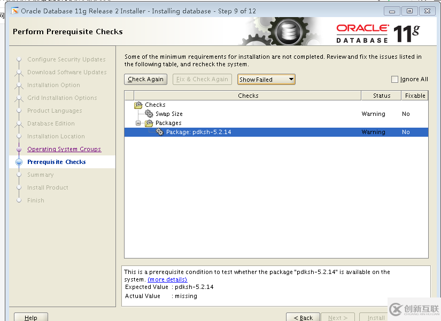Select the Swap Size row label
Viewport: 441px width, 321px height.
click(169, 114)
